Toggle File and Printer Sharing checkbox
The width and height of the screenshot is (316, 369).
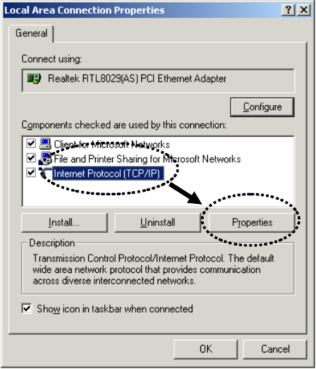coord(31,158)
